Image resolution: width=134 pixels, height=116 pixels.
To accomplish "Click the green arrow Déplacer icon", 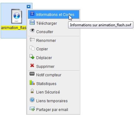I will coord(32,57).
